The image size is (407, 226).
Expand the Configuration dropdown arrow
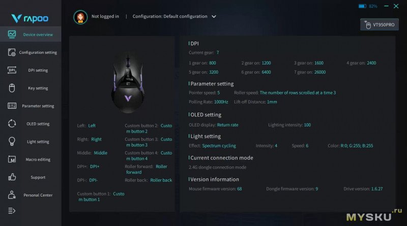214,16
